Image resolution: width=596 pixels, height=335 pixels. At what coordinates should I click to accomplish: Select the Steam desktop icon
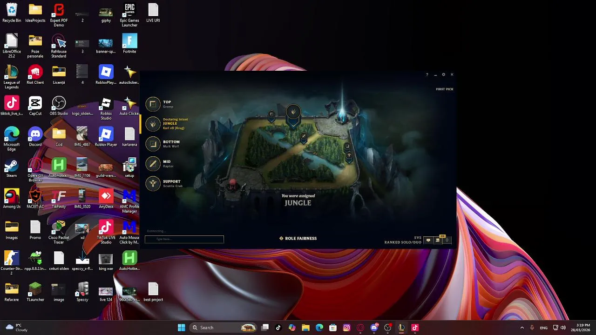[12, 168]
